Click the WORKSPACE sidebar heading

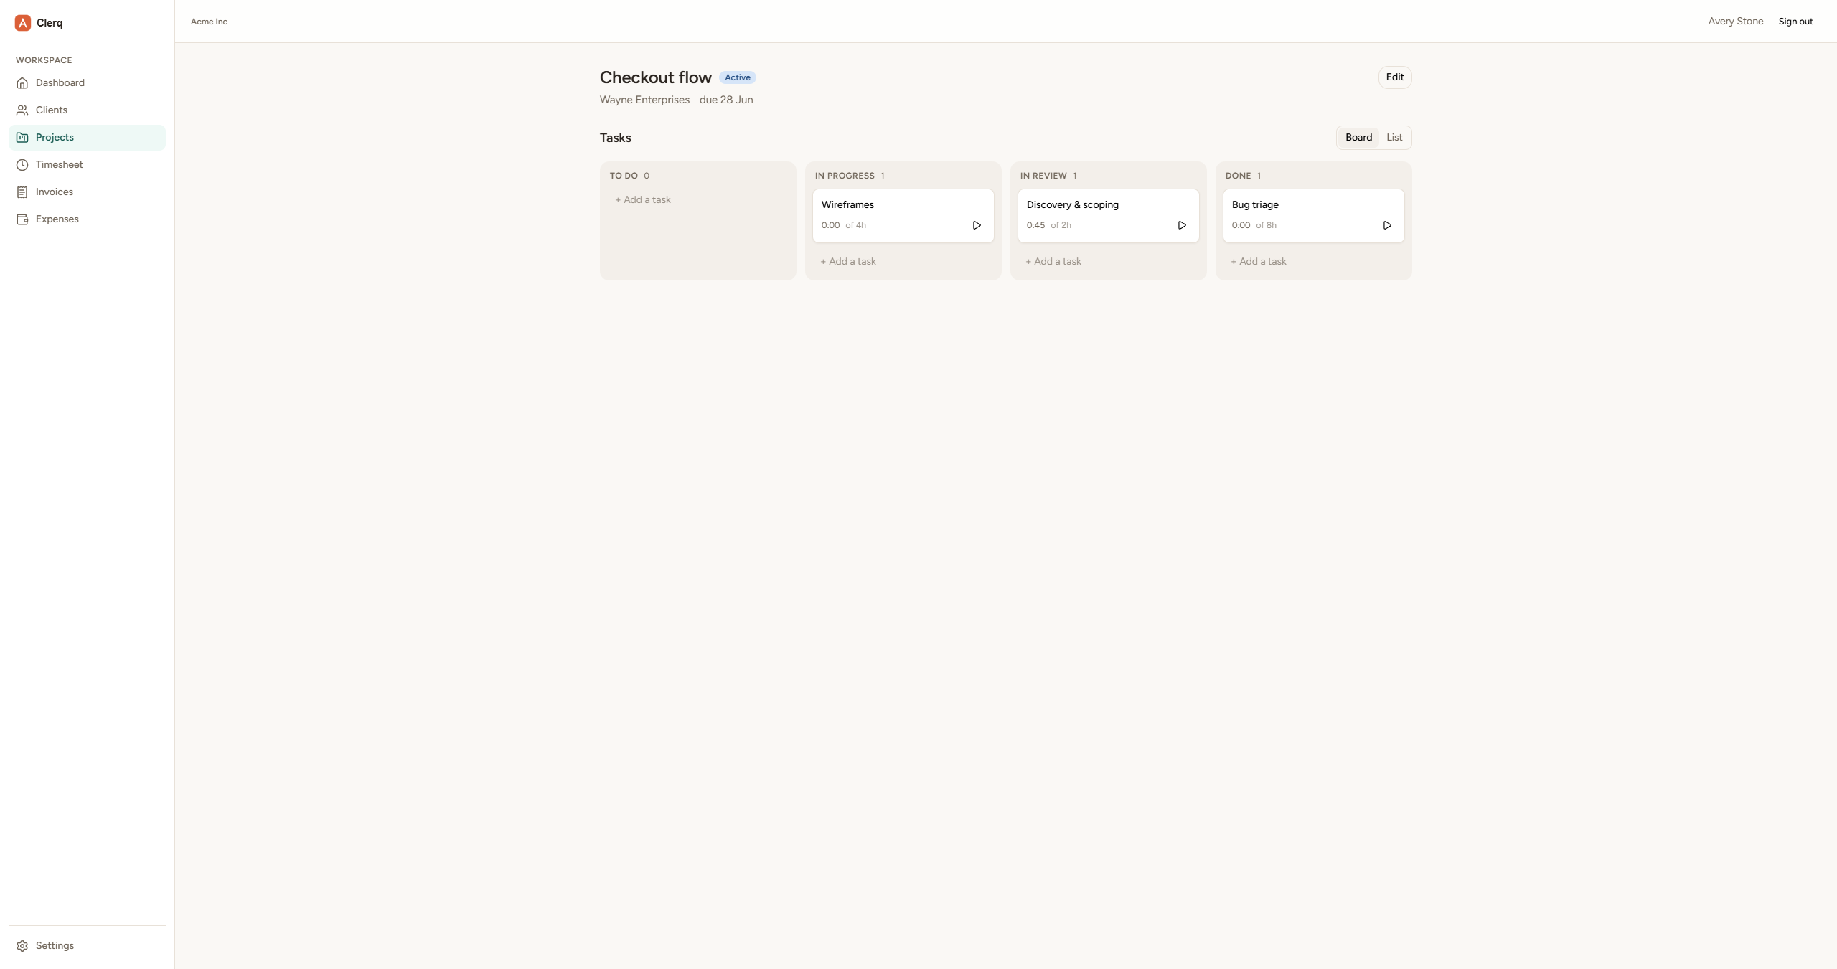point(44,60)
